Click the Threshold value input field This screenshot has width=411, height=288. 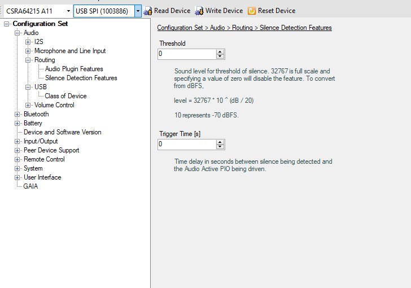coord(187,54)
